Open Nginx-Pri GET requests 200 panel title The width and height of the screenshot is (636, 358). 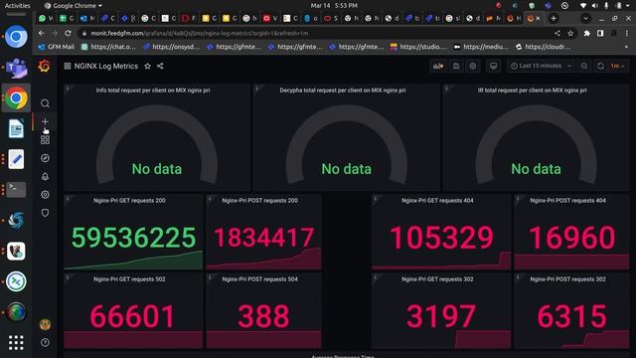[x=129, y=200]
